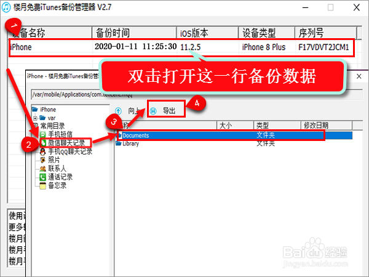Click the 序列号 column header
The image size is (369, 277).
[326, 33]
